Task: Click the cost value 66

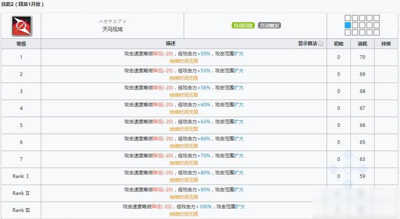Action: 362,125
